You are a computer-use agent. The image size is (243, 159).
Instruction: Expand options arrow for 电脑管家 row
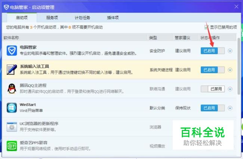pos(230,51)
